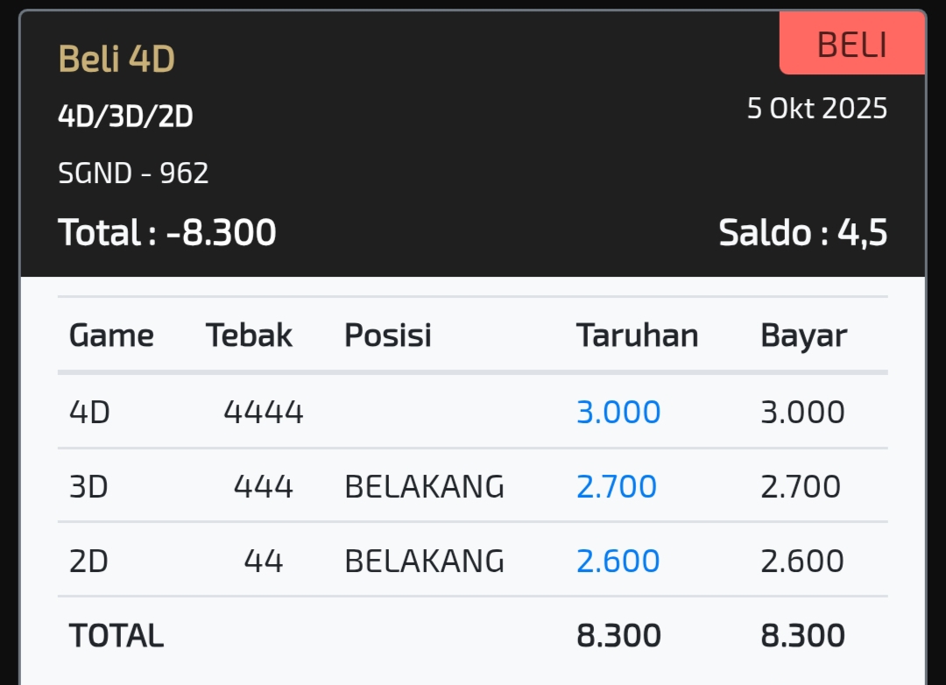Viewport: 946px width, 685px height.
Task: Select the 4444 guess number
Action: (263, 412)
